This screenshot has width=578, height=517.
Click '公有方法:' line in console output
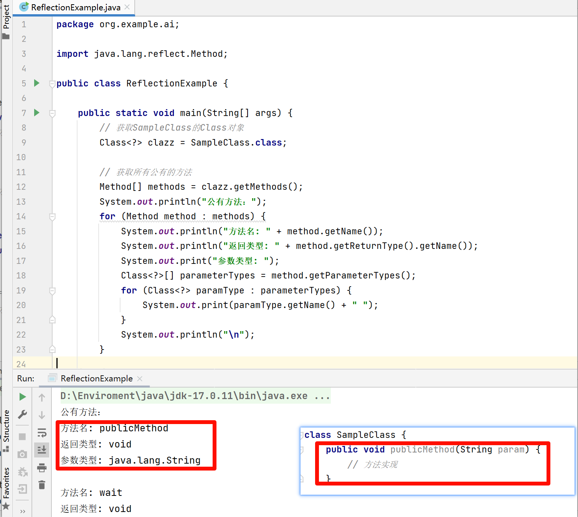[x=81, y=412]
